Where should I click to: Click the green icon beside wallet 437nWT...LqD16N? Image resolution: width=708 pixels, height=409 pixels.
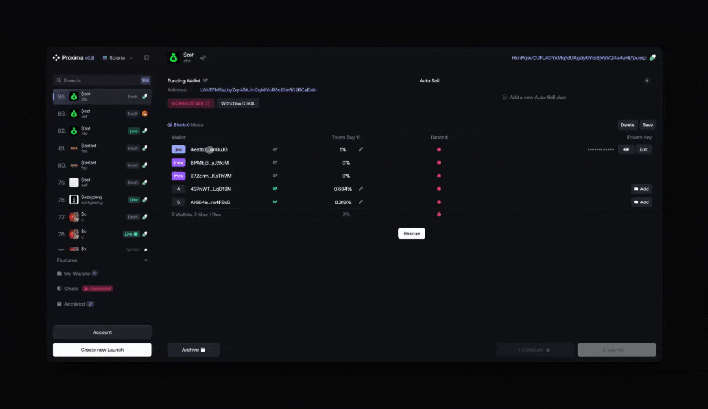coord(275,189)
